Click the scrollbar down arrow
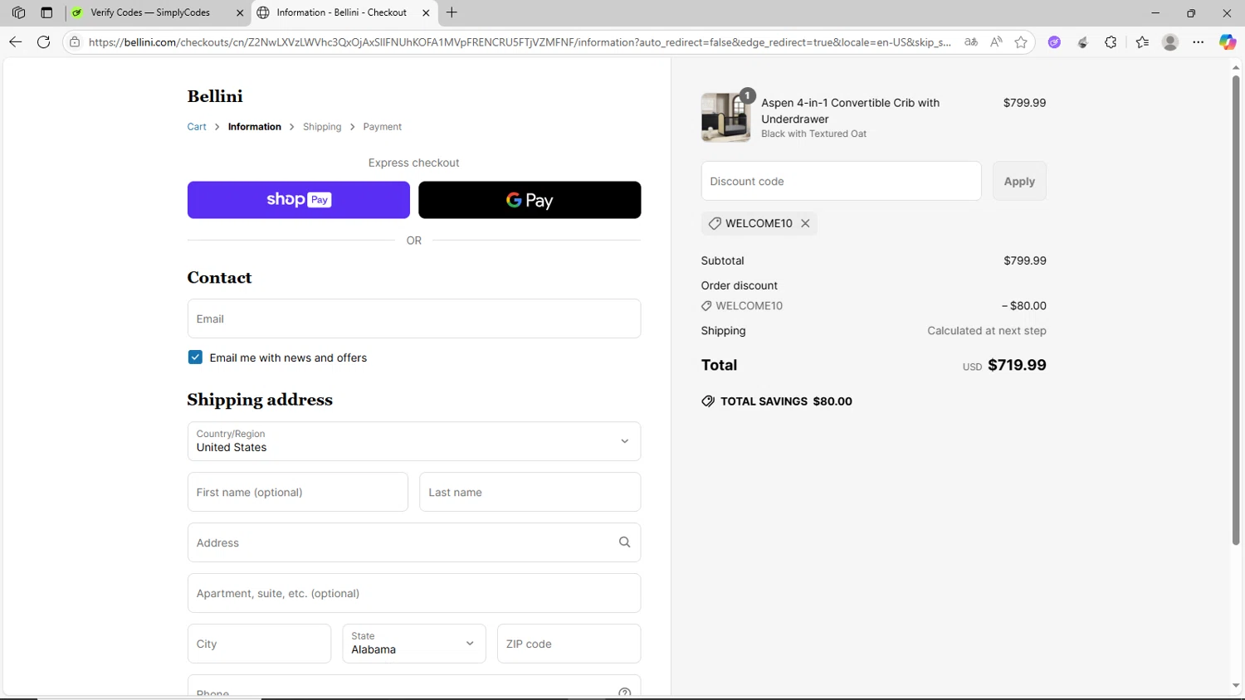 1236,687
